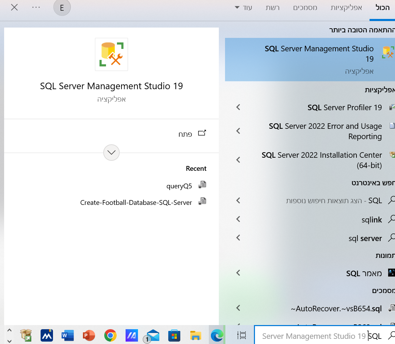Open Microsoft Word from the taskbar
Viewport: 395px width, 344px height.
(x=68, y=335)
